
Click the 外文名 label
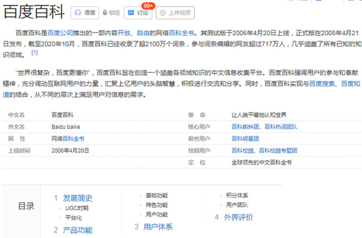pyautogui.click(x=16, y=127)
